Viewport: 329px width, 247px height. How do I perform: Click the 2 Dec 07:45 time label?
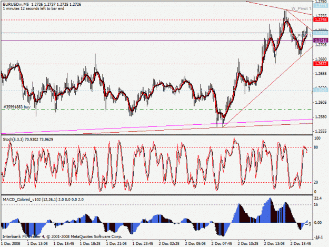222,244
